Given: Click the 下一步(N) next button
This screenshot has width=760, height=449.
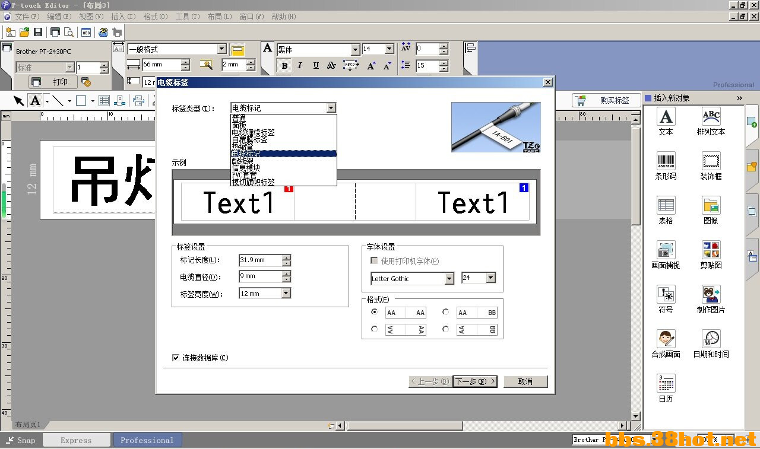Looking at the screenshot, I should (x=475, y=381).
